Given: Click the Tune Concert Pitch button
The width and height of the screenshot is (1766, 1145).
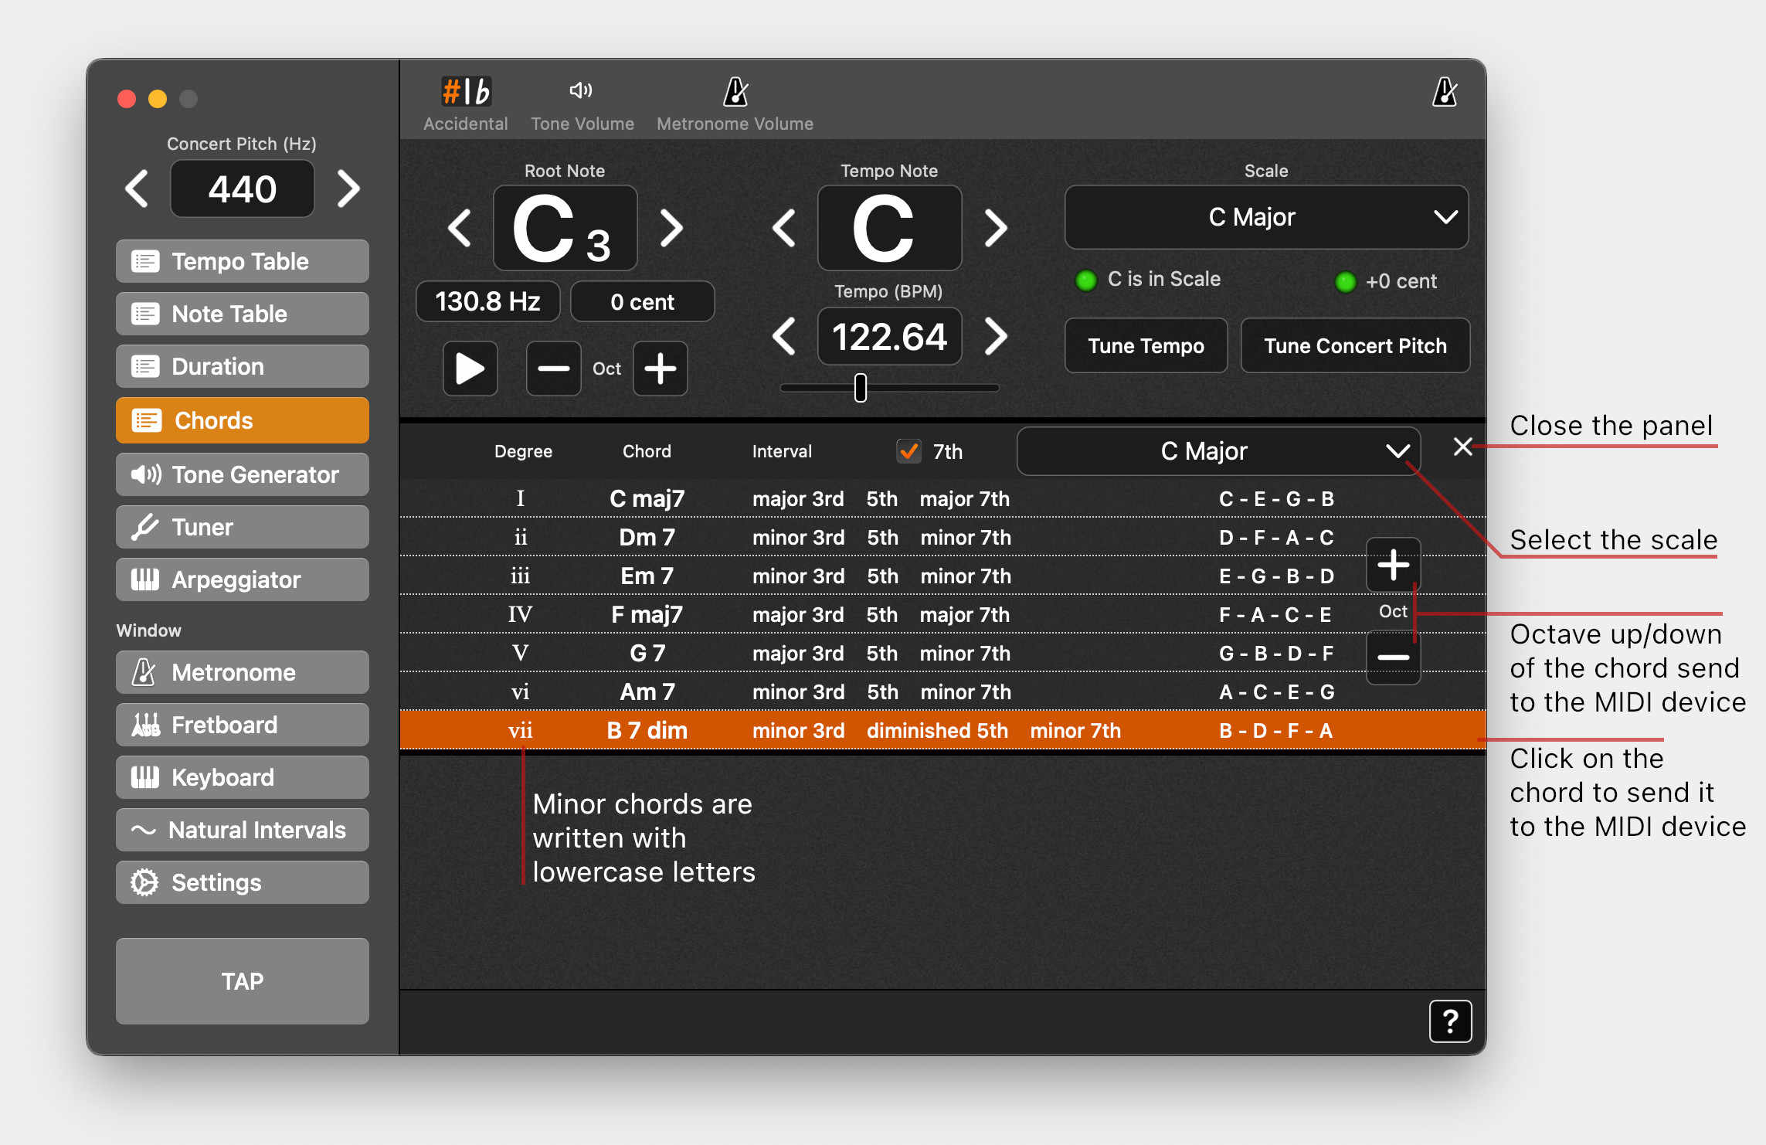Looking at the screenshot, I should pyautogui.click(x=1355, y=345).
